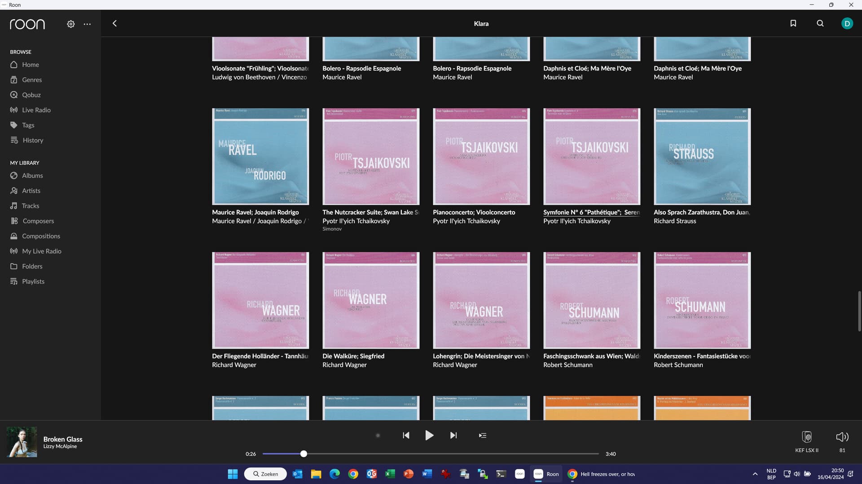Open Genres in sidebar
The height and width of the screenshot is (484, 862).
[32, 80]
